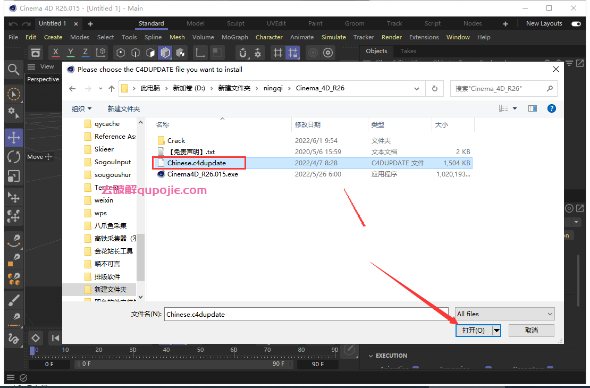Click the timeline playhead at frame 0
The width and height of the screenshot is (590, 388).
coord(32,351)
